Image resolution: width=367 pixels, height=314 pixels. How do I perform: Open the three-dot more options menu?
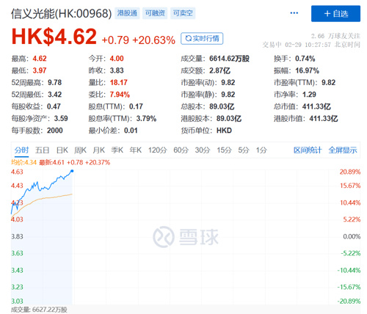click(x=294, y=13)
